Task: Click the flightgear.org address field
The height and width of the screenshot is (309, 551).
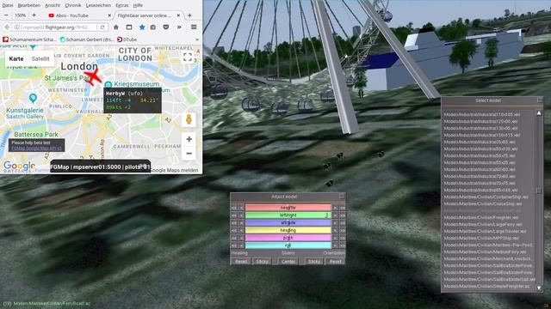Action: coord(59,27)
